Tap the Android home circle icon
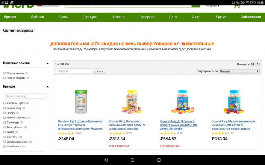Viewport: 265px width, 165px height. [132, 160]
